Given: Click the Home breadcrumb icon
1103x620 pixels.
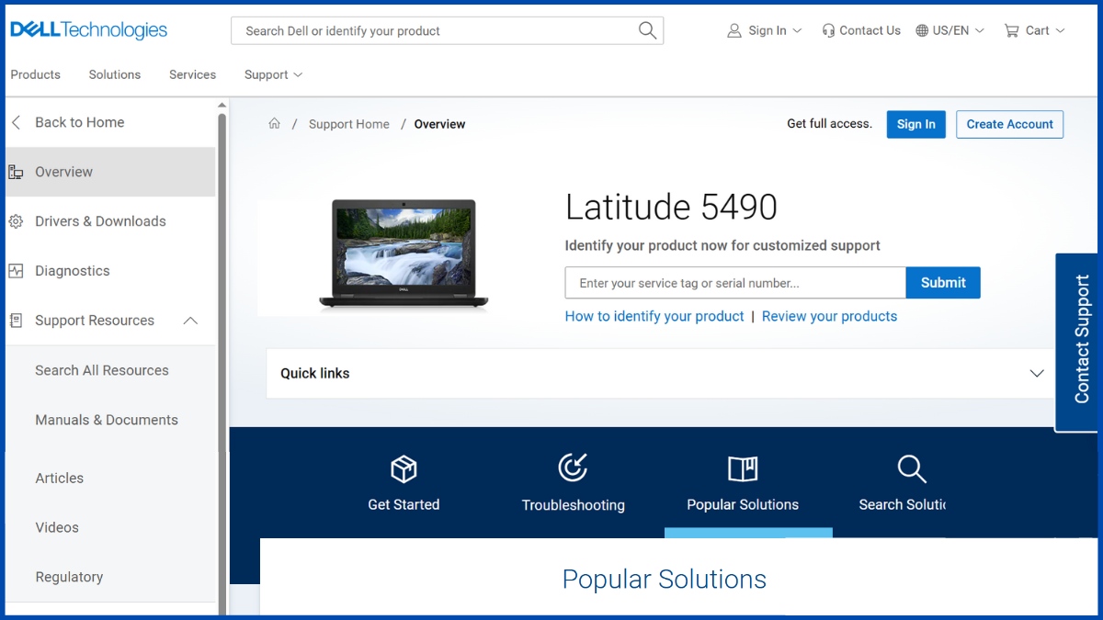Looking at the screenshot, I should [274, 123].
